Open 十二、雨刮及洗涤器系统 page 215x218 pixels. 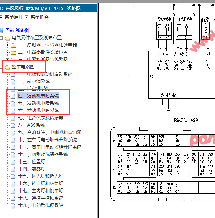click(43, 154)
